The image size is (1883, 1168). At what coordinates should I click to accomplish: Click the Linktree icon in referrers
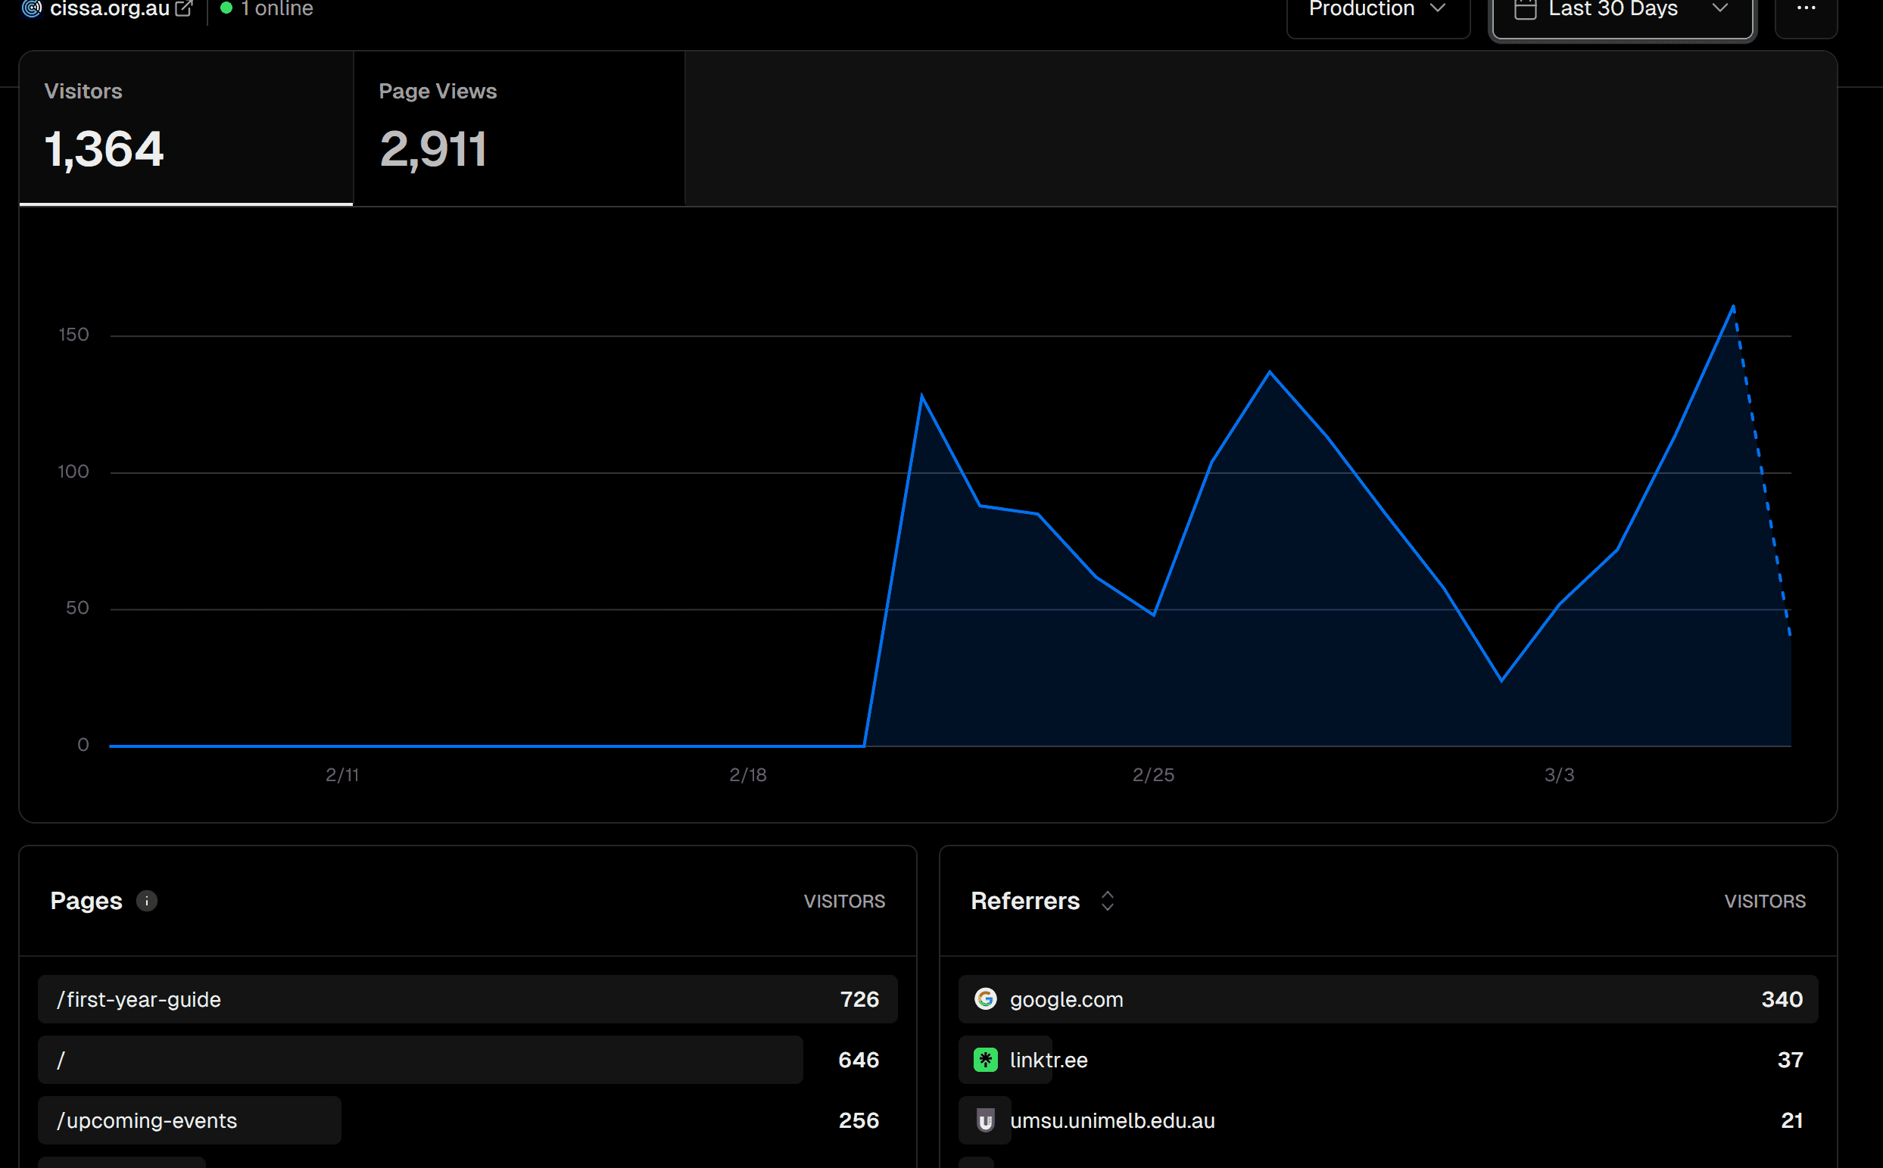(x=985, y=1060)
